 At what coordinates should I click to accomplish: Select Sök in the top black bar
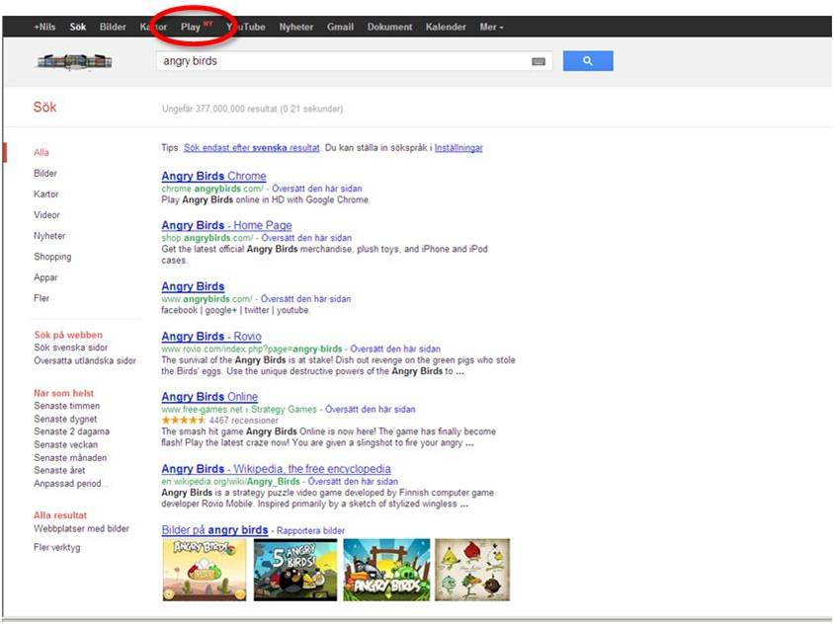click(x=78, y=27)
